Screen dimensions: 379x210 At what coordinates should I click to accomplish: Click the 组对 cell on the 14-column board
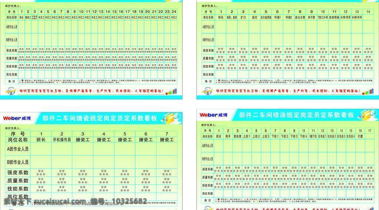point(255,18)
